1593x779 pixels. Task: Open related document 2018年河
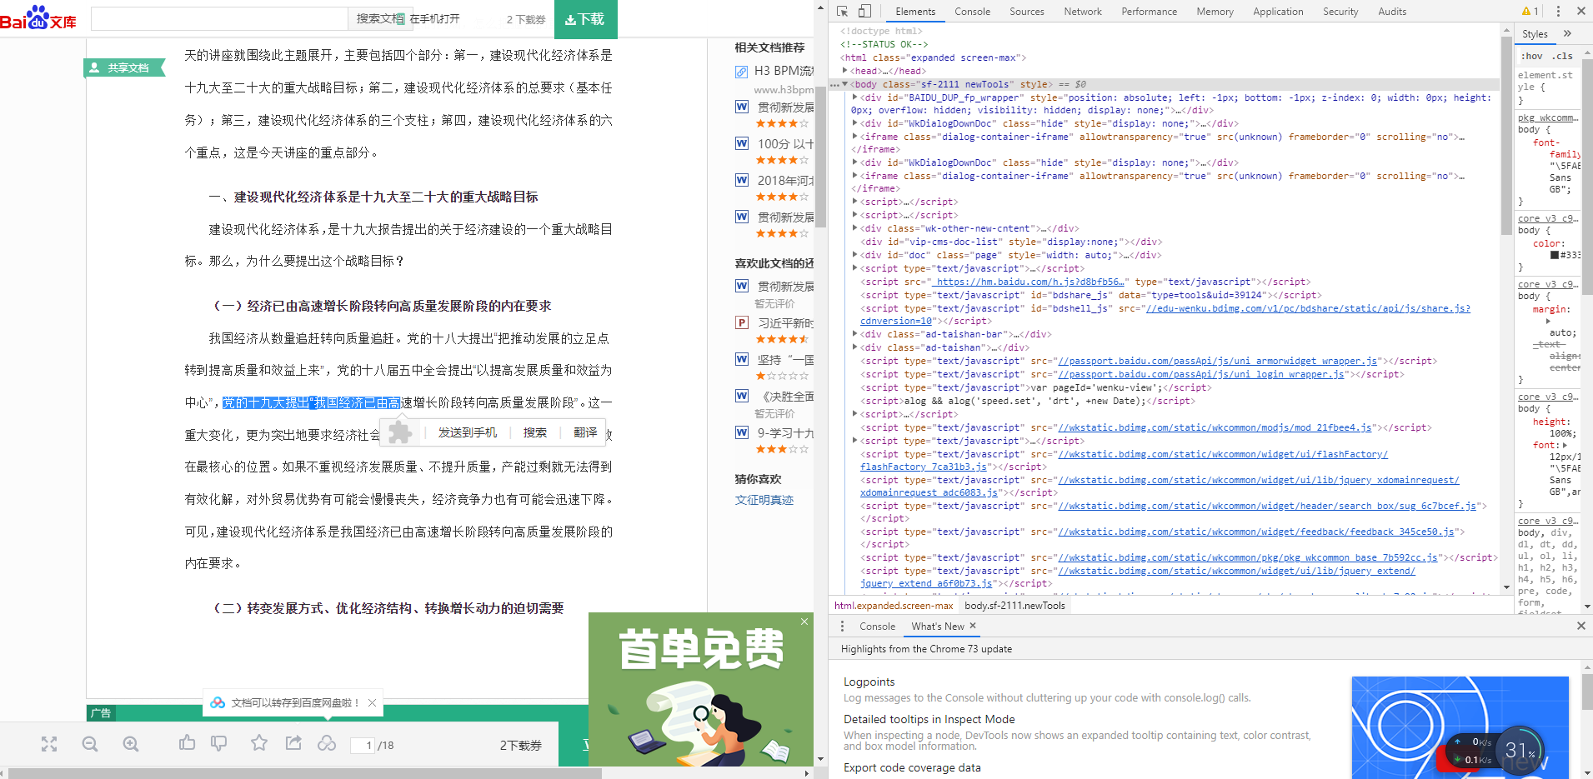785,180
